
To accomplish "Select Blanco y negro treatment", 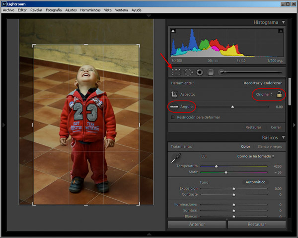I will coord(270,146).
